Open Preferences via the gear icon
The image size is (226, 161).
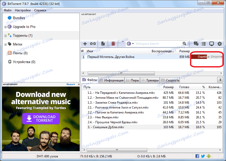pos(220,44)
